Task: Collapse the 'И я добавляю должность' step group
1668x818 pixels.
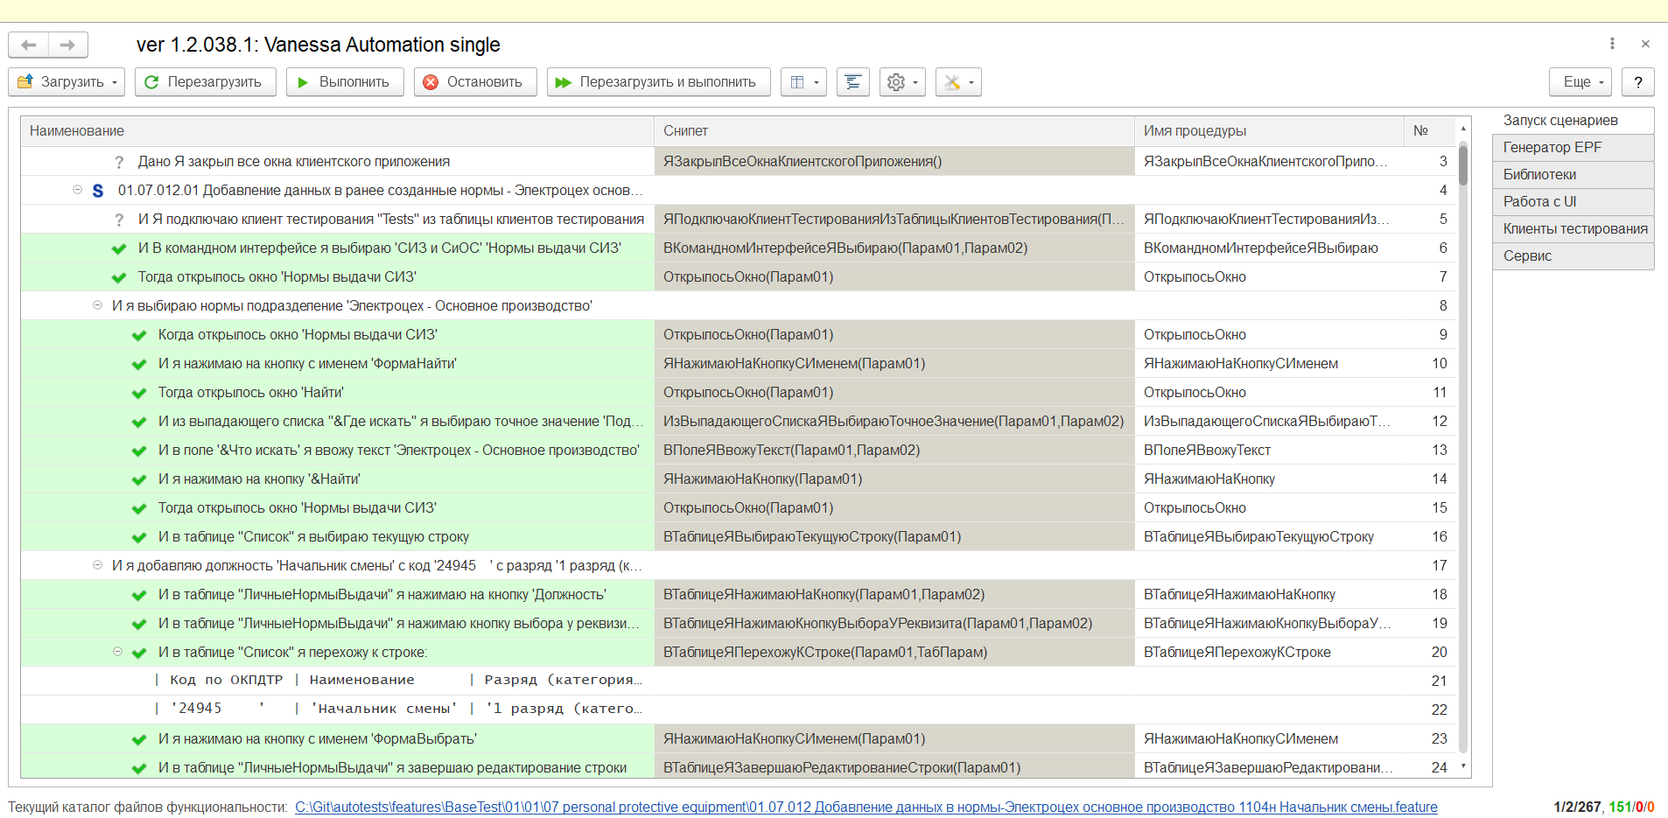Action: [x=97, y=565]
